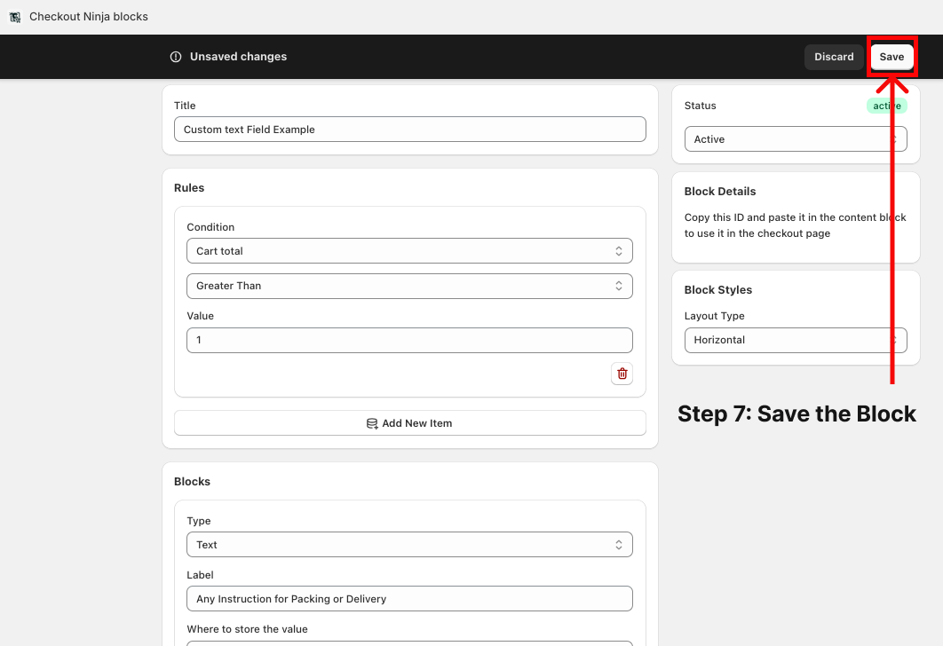Click the Label field with packing instruction
The width and height of the screenshot is (943, 646).
(x=409, y=599)
